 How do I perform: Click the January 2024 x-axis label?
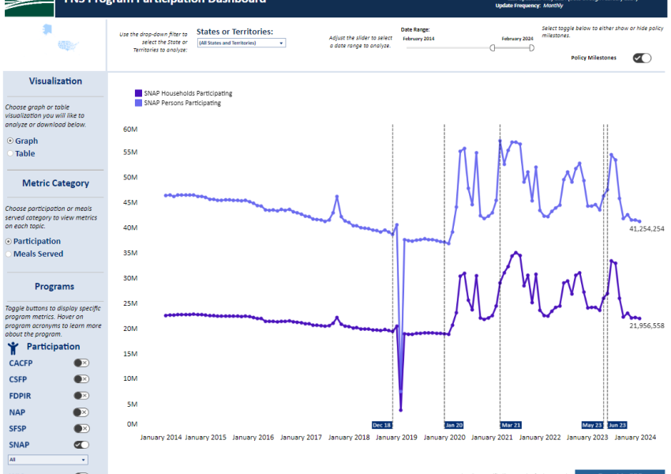pos(635,437)
